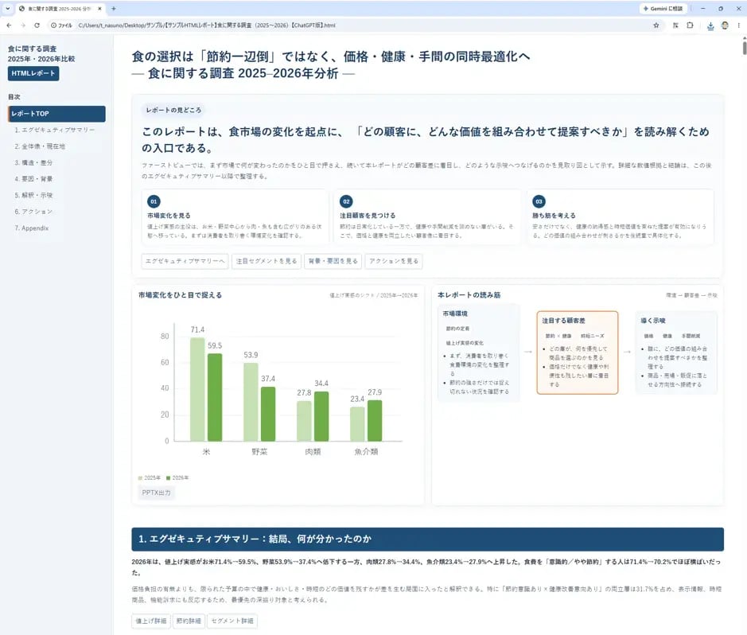Go to 2. 全体像・現在地 in sidebar
The image size is (747, 635).
40,146
